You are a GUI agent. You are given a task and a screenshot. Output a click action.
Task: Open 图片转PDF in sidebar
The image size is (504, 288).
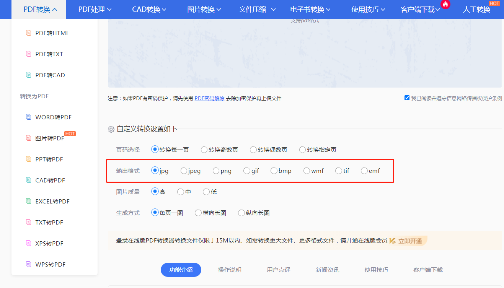[50, 138]
